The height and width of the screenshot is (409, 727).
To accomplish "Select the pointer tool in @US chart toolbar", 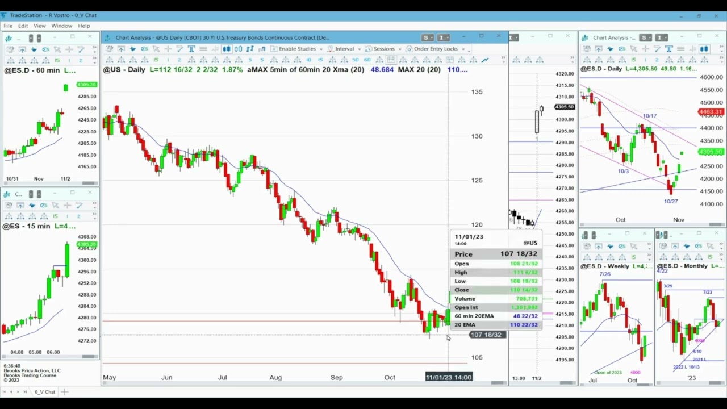I will [x=156, y=49].
